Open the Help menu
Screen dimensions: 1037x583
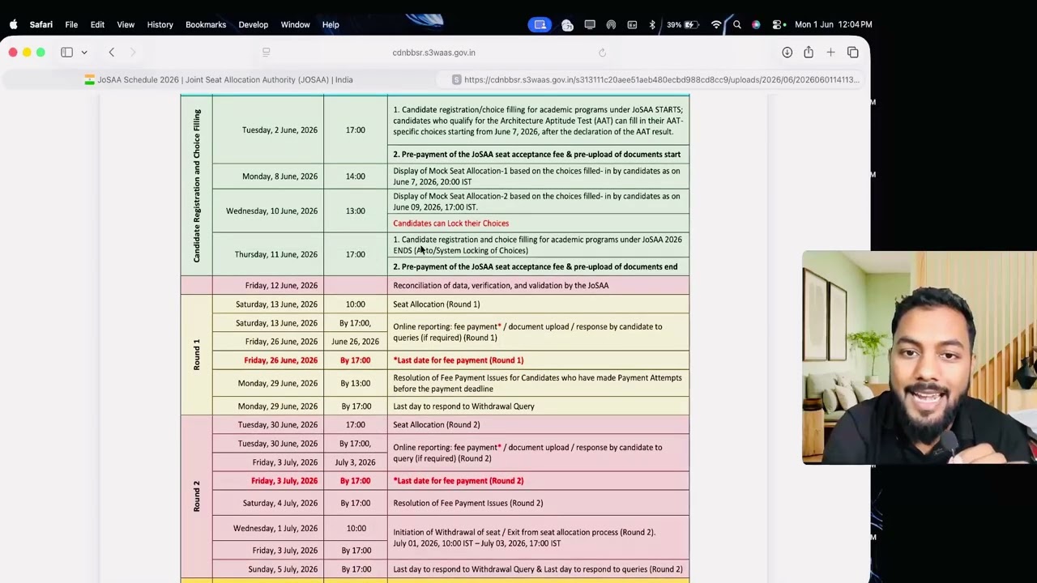pyautogui.click(x=331, y=24)
